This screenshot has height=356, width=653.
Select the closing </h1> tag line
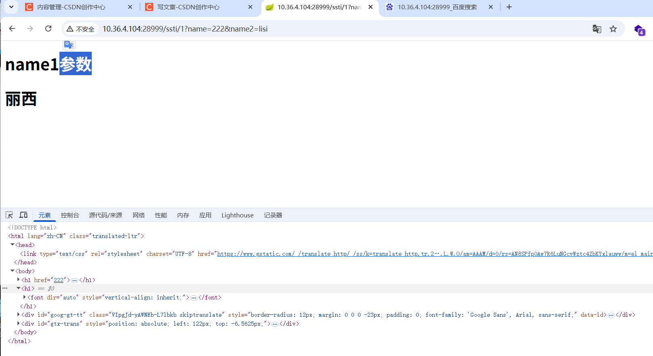coord(28,306)
